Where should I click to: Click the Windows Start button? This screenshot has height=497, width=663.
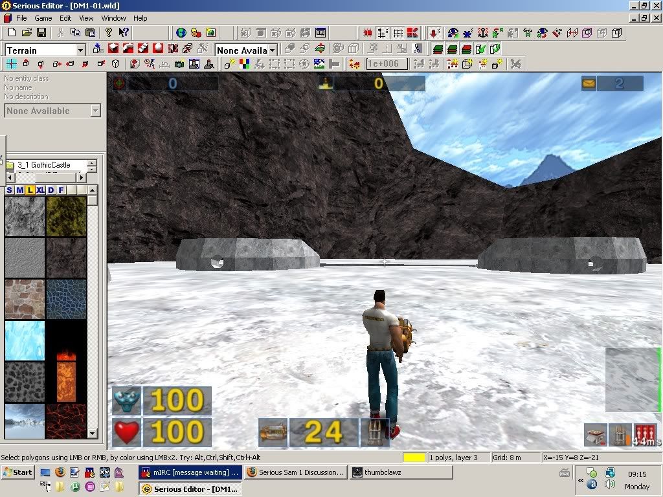coord(18,472)
